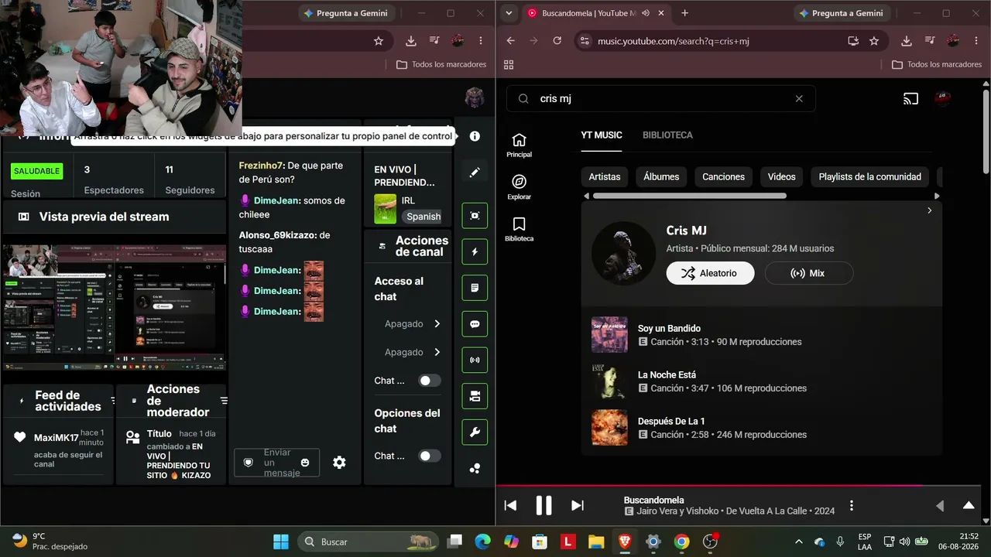Viewport: 991px width, 557px height.
Task: Open the YouTube Music user avatar
Action: [x=942, y=98]
